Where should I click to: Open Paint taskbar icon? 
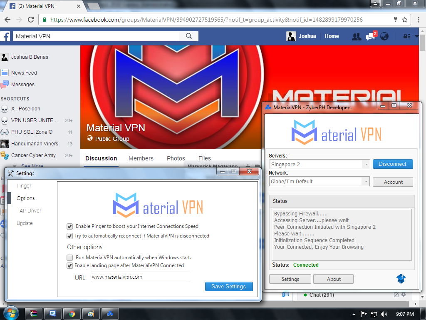click(x=91, y=314)
